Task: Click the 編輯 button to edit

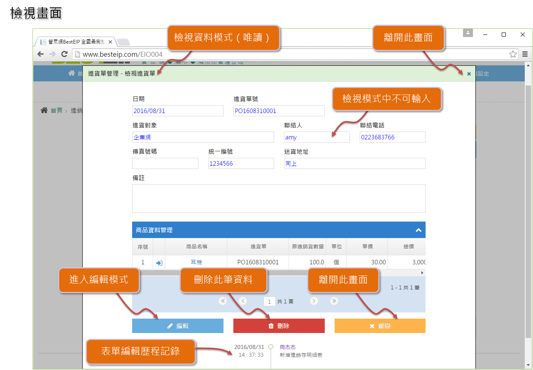Action: pyautogui.click(x=178, y=326)
